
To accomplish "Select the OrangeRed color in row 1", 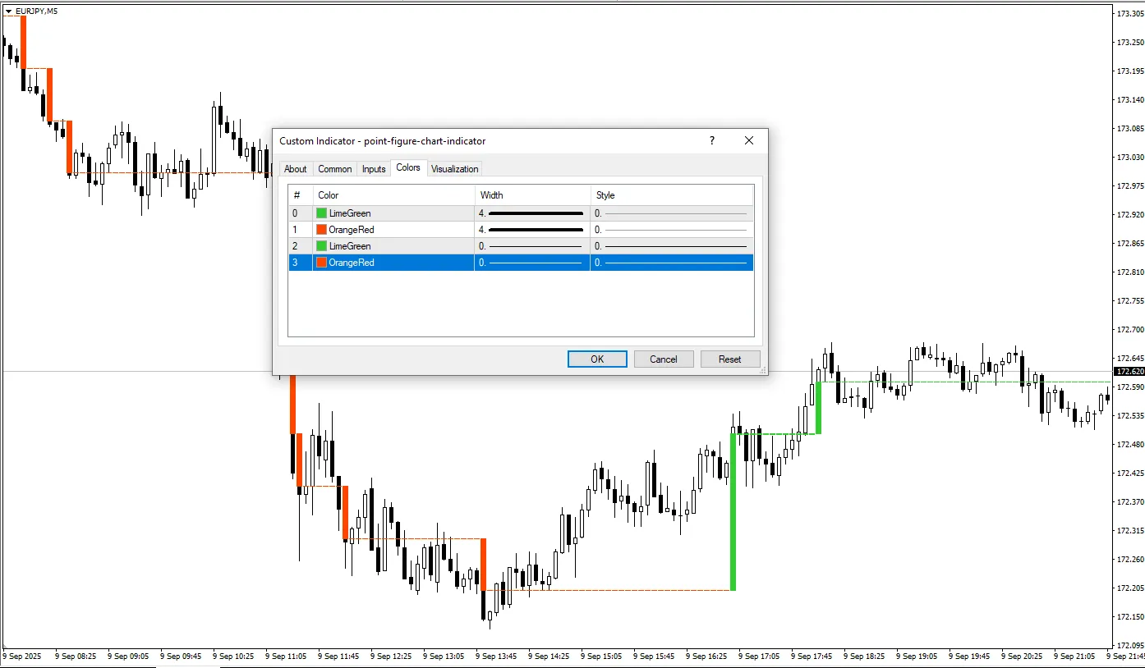I will tap(322, 230).
